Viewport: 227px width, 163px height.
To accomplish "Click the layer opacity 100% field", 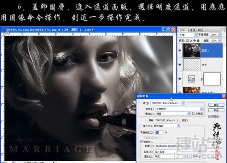I will tap(214, 35).
